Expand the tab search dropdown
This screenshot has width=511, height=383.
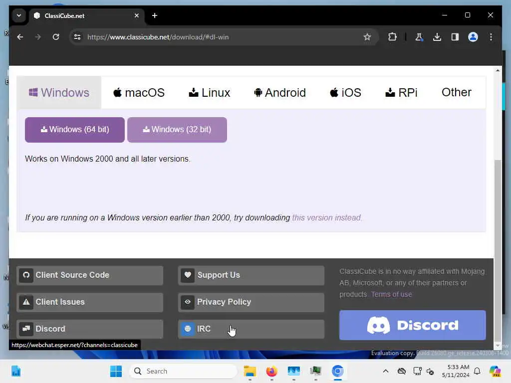(19, 15)
